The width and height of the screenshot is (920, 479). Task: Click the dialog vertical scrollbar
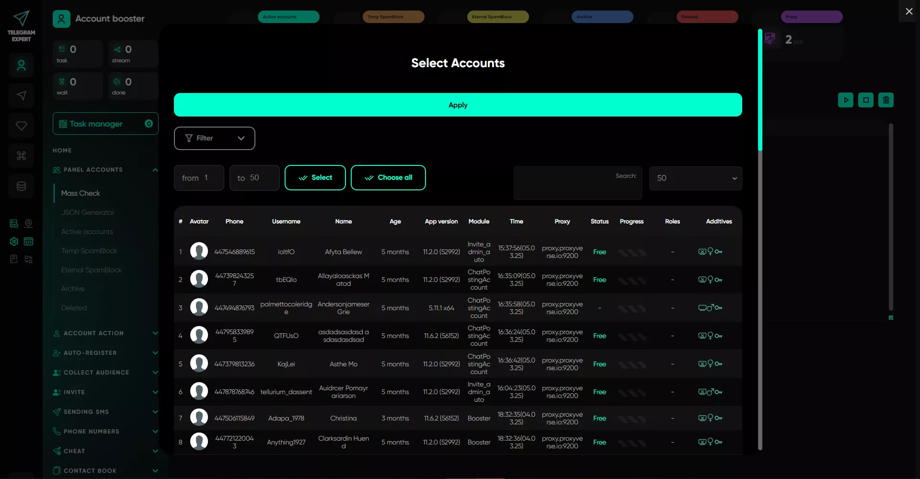point(760,90)
